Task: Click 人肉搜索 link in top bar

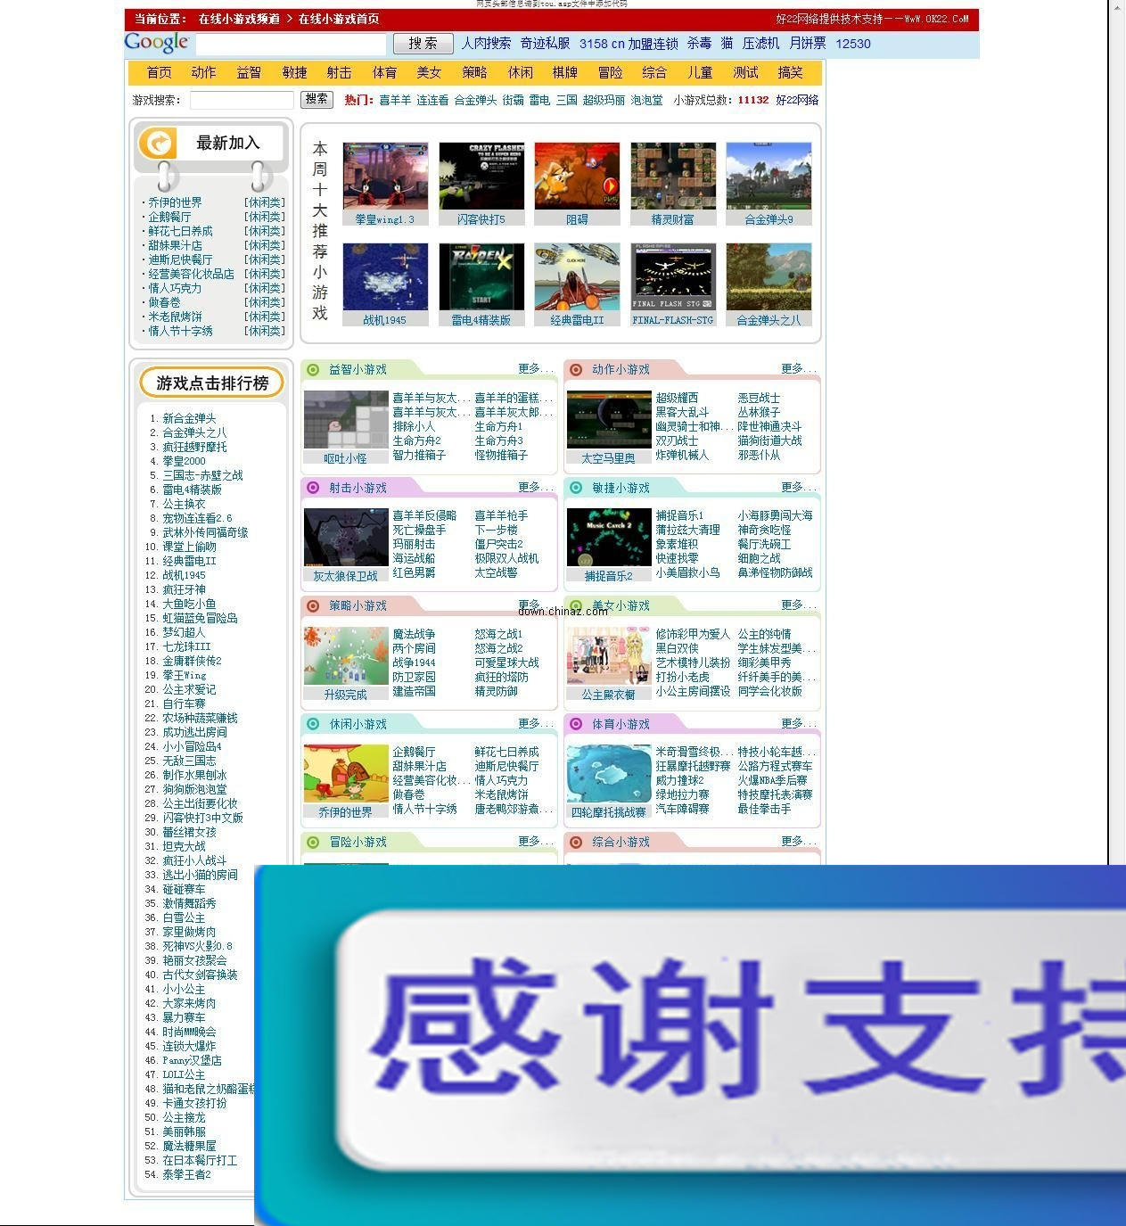Action: point(486,43)
